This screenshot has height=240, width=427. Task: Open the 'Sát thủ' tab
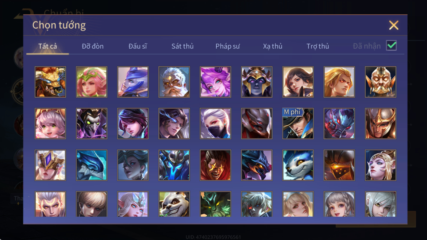coord(183,46)
